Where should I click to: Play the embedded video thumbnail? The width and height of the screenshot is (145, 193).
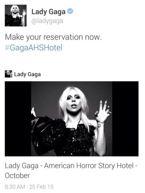pos(72,119)
